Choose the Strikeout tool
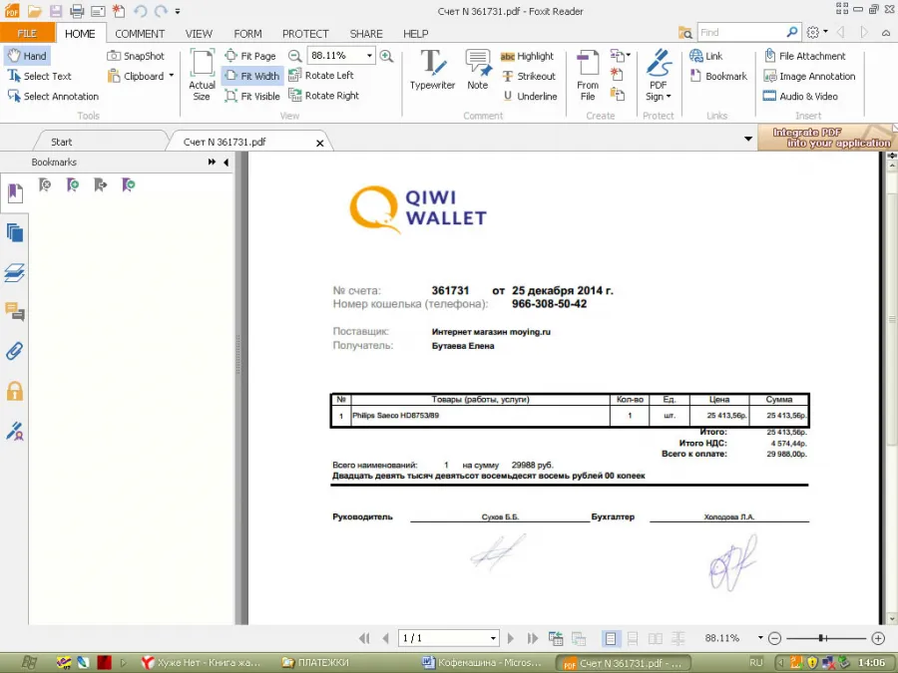The width and height of the screenshot is (898, 673). click(529, 76)
